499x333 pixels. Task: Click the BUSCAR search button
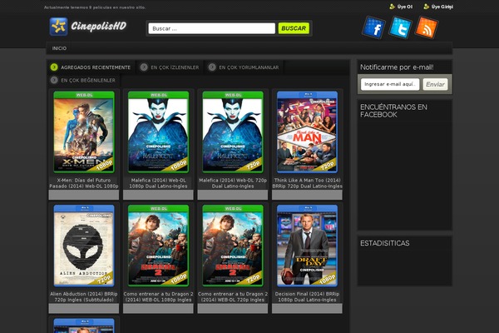(x=294, y=28)
